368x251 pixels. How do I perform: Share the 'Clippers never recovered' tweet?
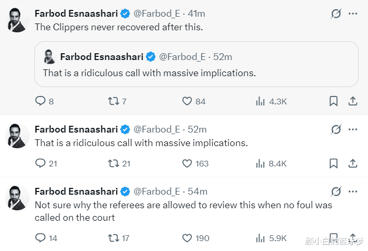tap(352, 101)
